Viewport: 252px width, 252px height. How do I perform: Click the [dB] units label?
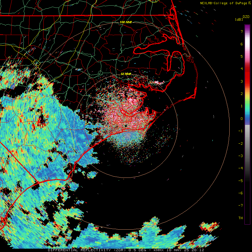pyautogui.click(x=239, y=19)
